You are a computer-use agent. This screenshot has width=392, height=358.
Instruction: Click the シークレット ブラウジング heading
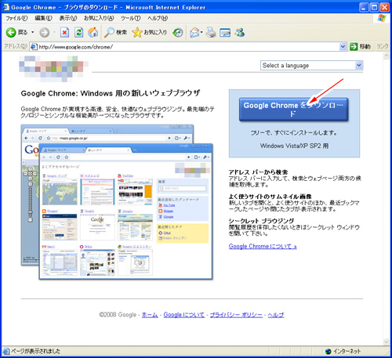[261, 221]
